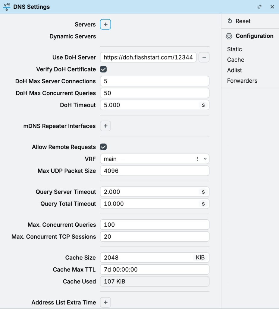Click the Verify DoH Certificate label
Viewport: 279px width, 309px height.
pos(66,69)
